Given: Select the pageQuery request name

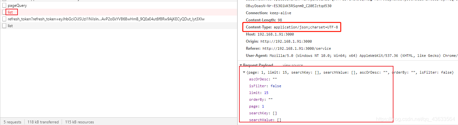Looking at the screenshot, I should click(17, 6).
